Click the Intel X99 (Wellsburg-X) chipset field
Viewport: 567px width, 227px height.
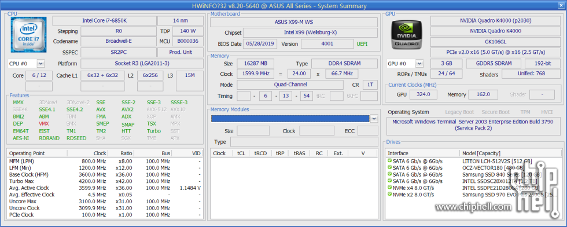pos(310,32)
